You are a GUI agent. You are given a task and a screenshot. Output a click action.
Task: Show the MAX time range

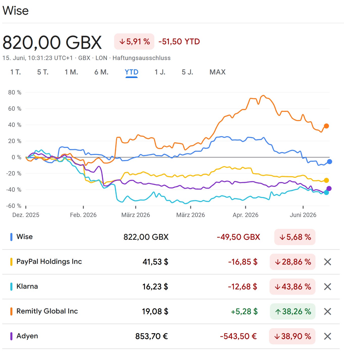pos(217,72)
